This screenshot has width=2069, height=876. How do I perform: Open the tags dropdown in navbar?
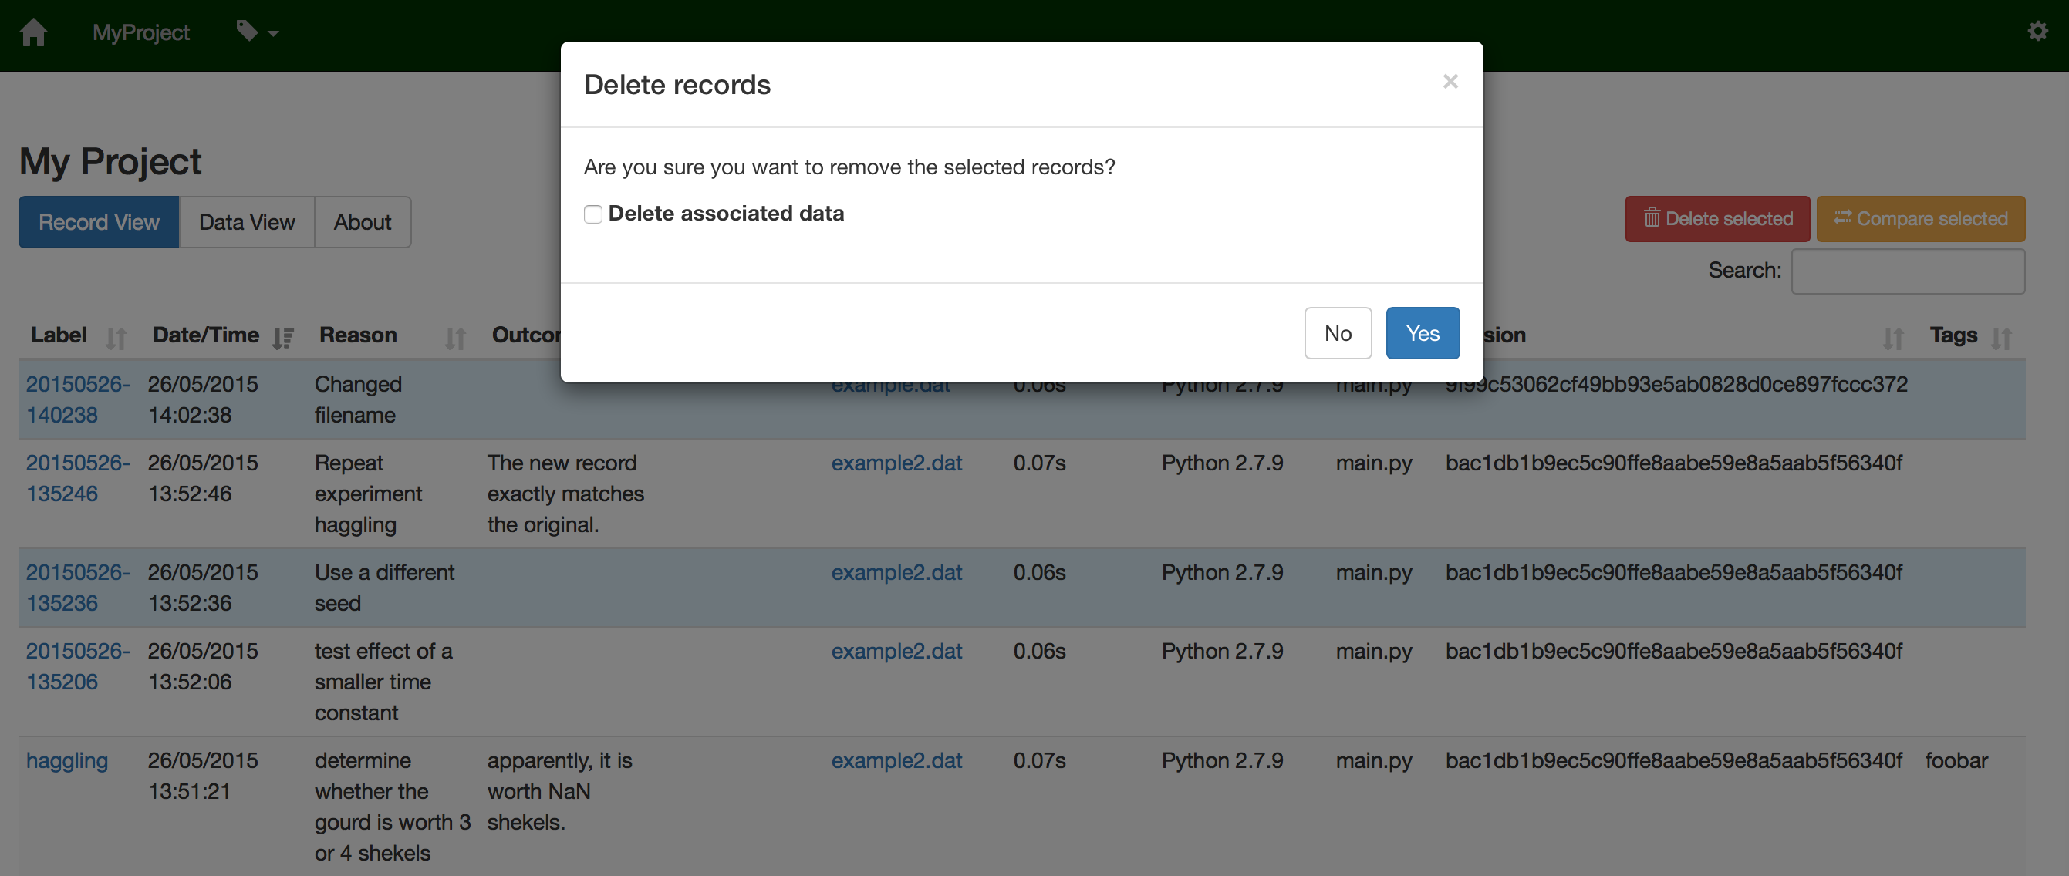pyautogui.click(x=257, y=32)
